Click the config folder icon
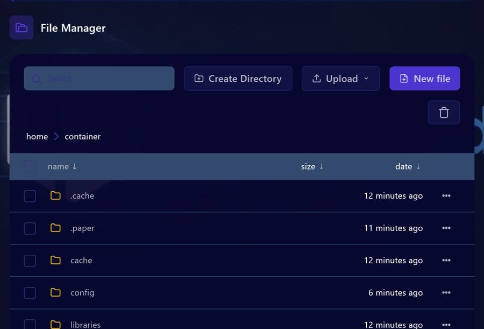The image size is (484, 329). 55,292
